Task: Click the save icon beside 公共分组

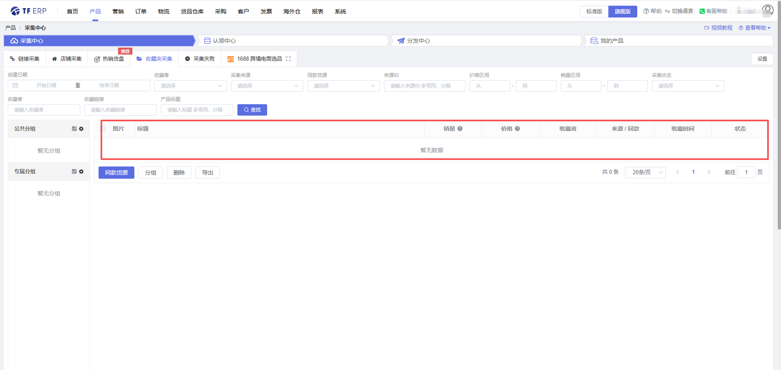Action: (x=74, y=129)
